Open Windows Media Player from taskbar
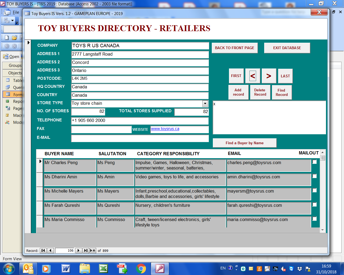This screenshot has width=344, height=275. [46, 268]
